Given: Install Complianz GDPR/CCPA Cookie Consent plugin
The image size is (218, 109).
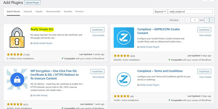Looking at the screenshot, I should (204, 30).
